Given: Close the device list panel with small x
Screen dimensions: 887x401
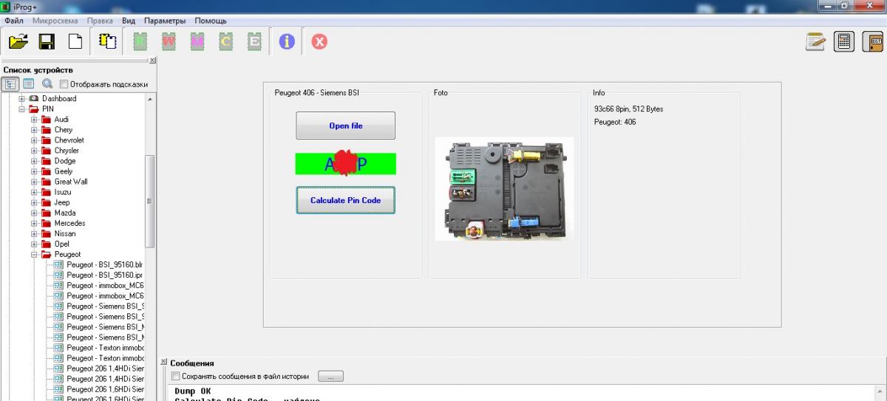Looking at the screenshot, I should [x=152, y=61].
